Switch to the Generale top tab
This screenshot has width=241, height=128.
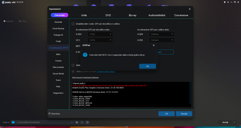click(59, 15)
